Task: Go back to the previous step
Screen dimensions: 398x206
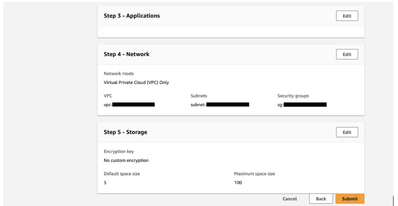Action: (x=321, y=199)
